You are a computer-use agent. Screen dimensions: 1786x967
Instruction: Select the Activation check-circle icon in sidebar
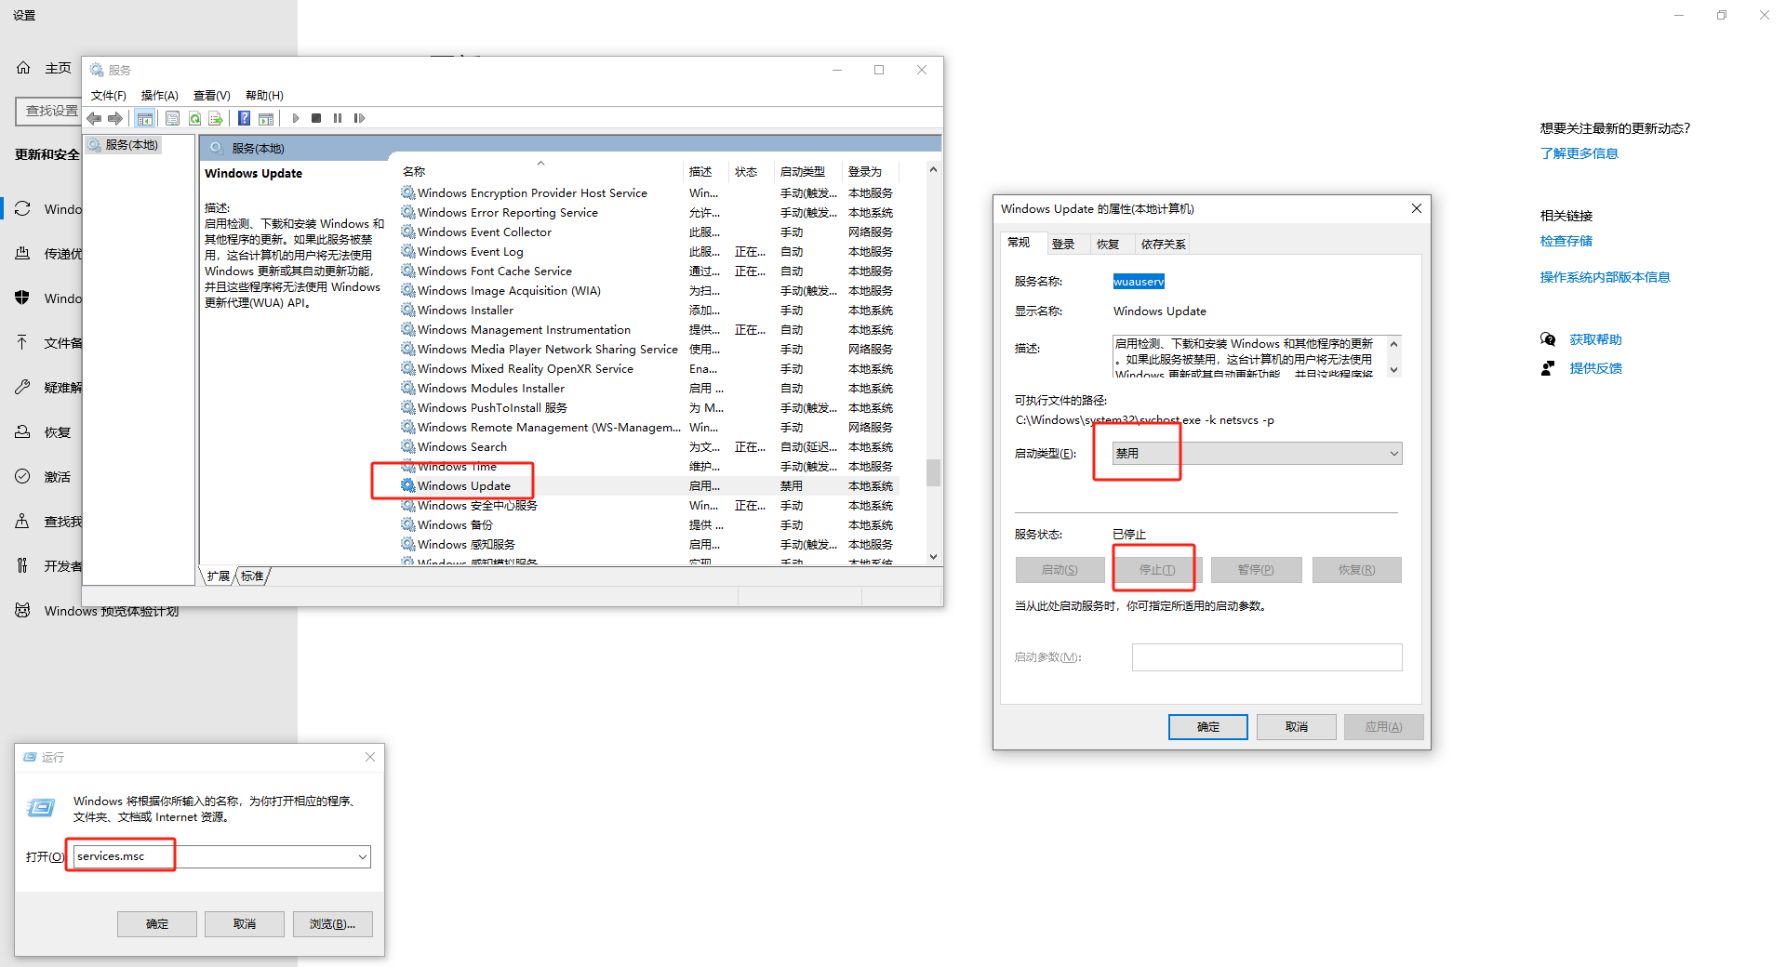coord(23,477)
